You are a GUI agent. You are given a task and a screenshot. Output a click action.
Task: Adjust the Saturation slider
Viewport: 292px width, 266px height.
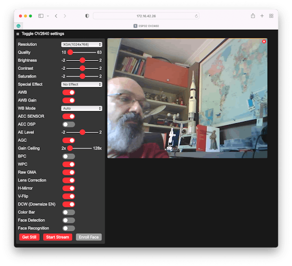tap(82, 76)
